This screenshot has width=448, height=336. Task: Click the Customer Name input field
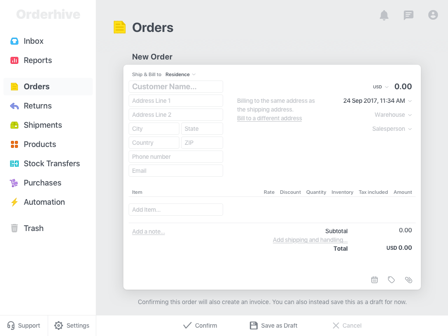pos(176,87)
